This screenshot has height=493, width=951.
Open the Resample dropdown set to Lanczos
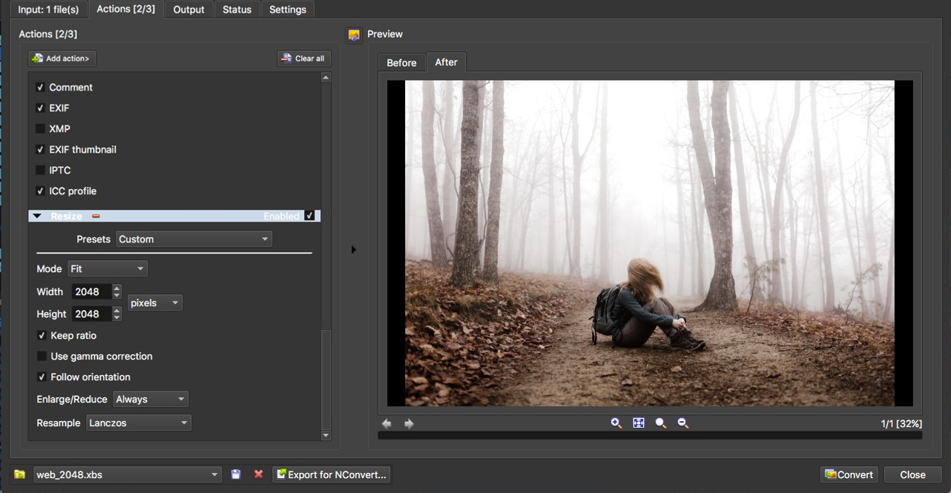point(139,423)
